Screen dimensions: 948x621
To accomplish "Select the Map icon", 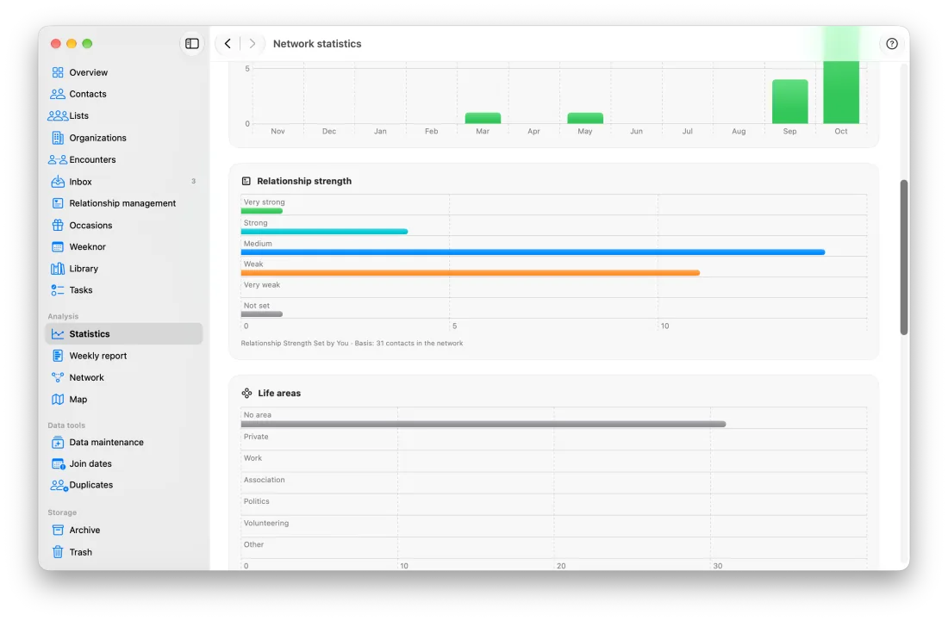I will 58,400.
